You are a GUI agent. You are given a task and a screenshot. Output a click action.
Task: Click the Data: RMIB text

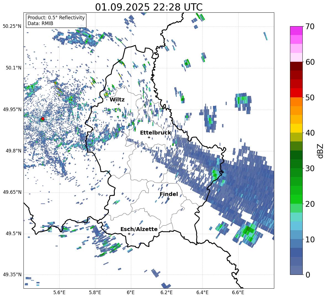click(40, 23)
